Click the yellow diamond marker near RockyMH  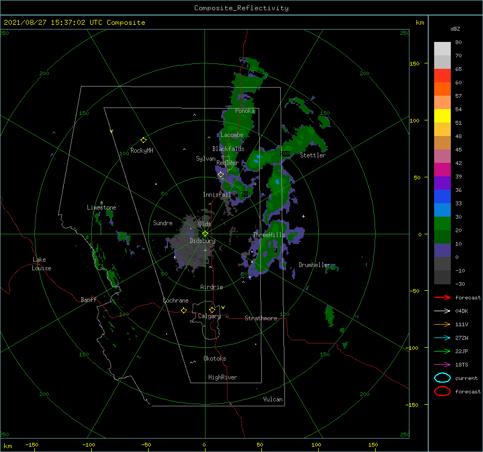pyautogui.click(x=143, y=140)
